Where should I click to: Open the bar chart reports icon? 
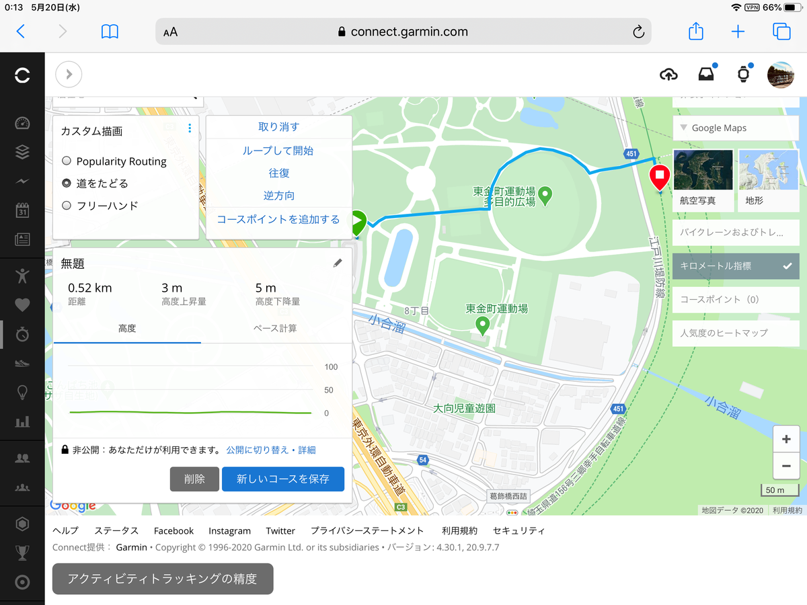22,421
